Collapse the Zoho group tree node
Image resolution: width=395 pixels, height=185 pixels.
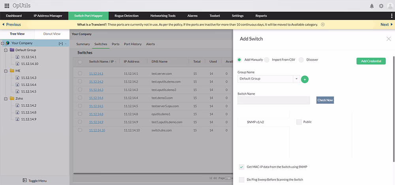pyautogui.click(x=6, y=99)
